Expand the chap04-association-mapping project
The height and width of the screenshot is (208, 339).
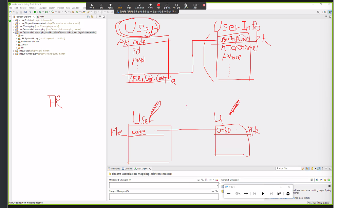pos(14,29)
